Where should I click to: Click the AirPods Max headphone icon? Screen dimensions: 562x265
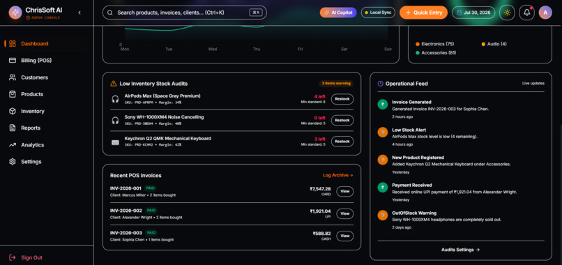click(115, 99)
